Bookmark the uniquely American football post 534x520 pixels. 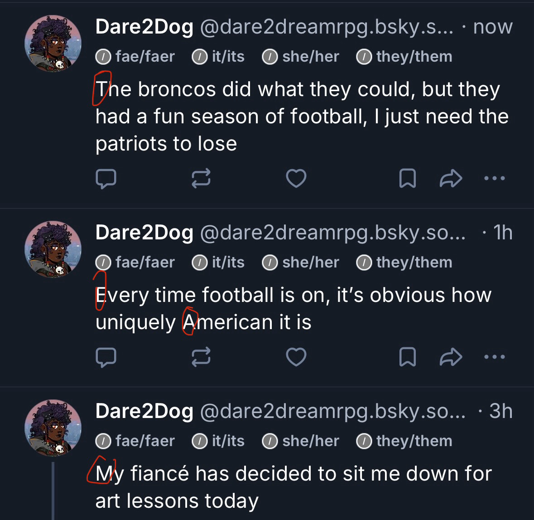pyautogui.click(x=407, y=357)
